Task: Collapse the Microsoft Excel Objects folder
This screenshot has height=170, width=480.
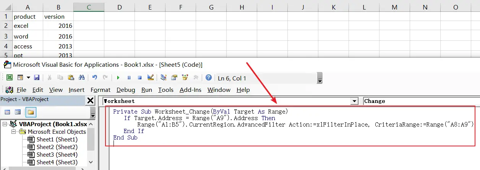Action: (x=13, y=132)
